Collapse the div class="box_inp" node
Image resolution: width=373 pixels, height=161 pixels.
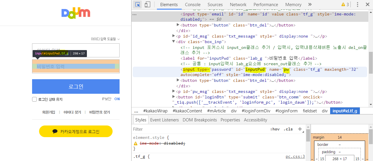click(174, 42)
